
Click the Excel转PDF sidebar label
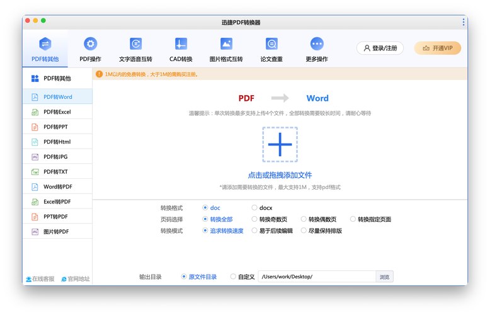point(57,202)
